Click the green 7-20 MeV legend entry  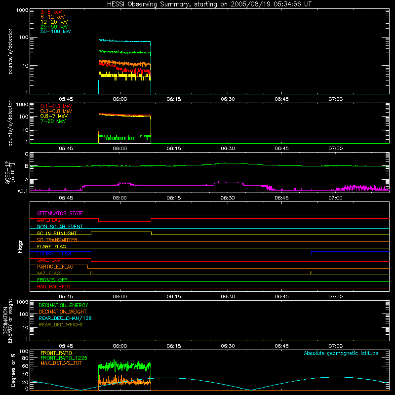click(x=53, y=121)
